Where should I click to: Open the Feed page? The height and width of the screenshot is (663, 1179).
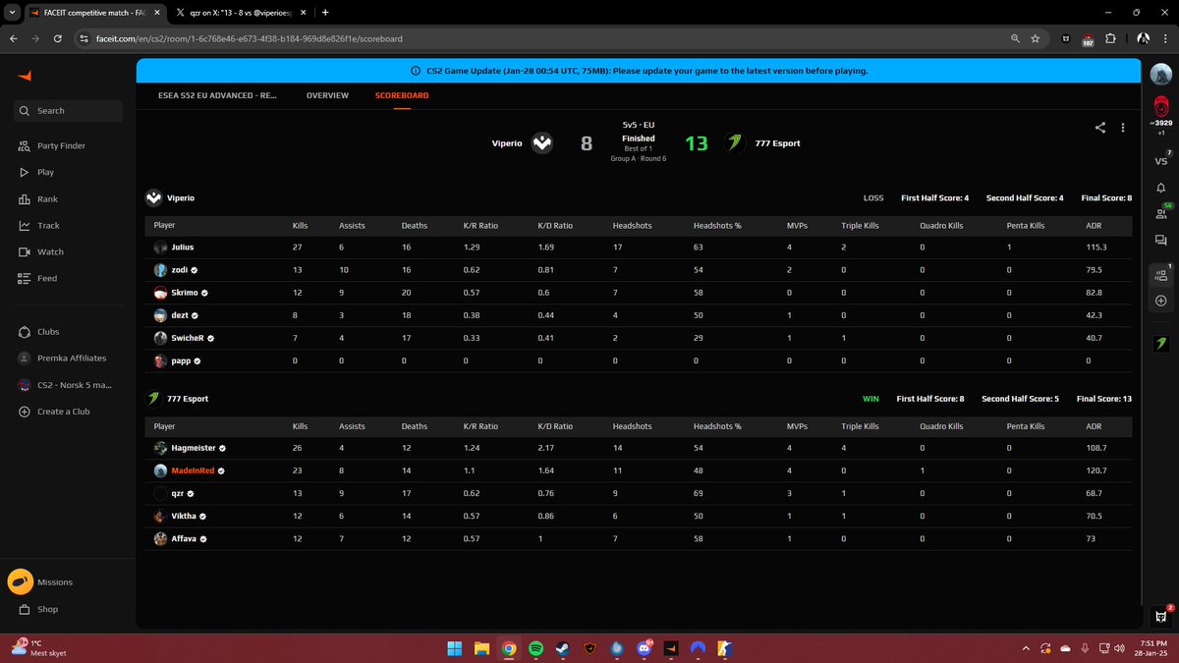(x=37, y=278)
